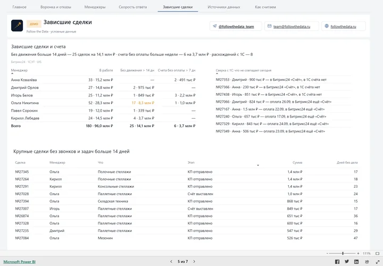Share report via Twitter icon
This screenshot has height=266, width=383.
tap(347, 262)
